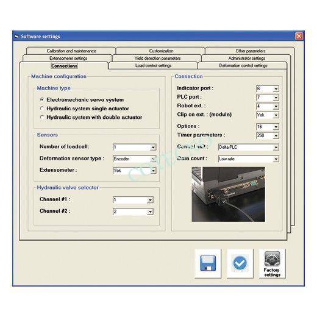Go to Administrator settings tab

tap(246, 59)
